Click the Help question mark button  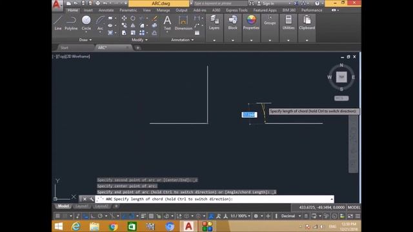pyautogui.click(x=317, y=3)
